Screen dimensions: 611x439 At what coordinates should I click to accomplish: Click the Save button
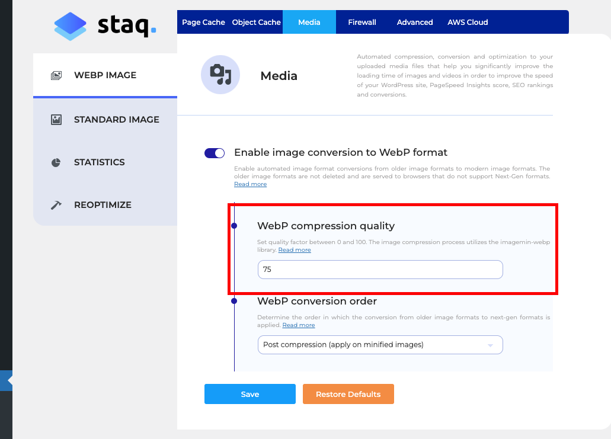click(x=249, y=394)
